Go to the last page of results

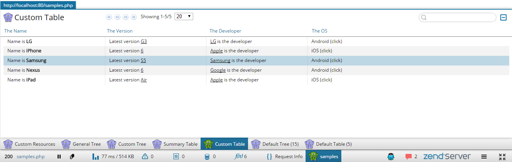134,17
